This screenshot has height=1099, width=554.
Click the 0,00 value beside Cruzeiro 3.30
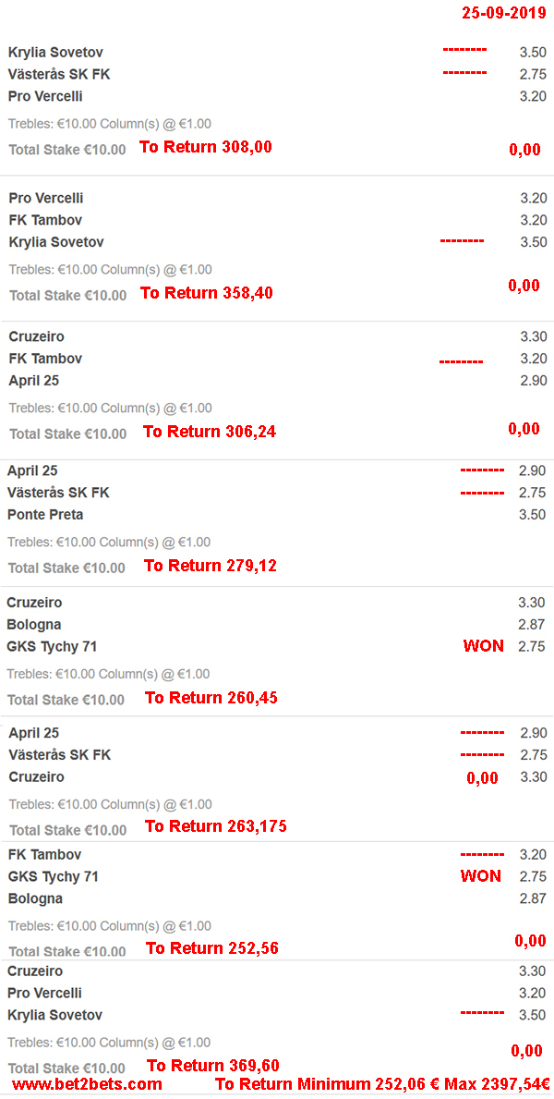pos(483,778)
